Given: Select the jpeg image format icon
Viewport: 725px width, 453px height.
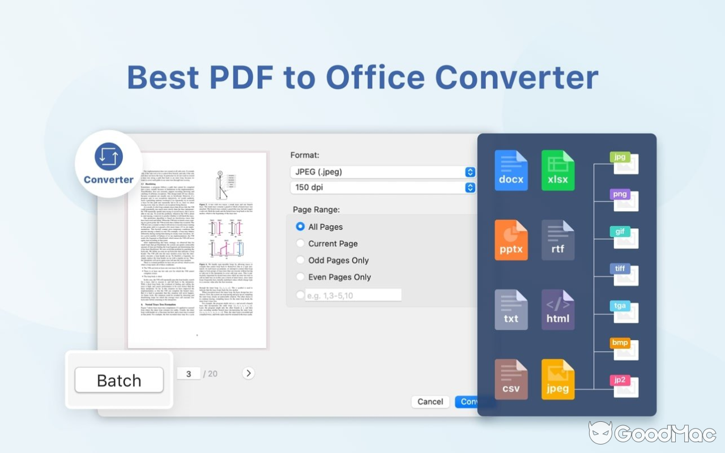Looking at the screenshot, I should point(558,379).
